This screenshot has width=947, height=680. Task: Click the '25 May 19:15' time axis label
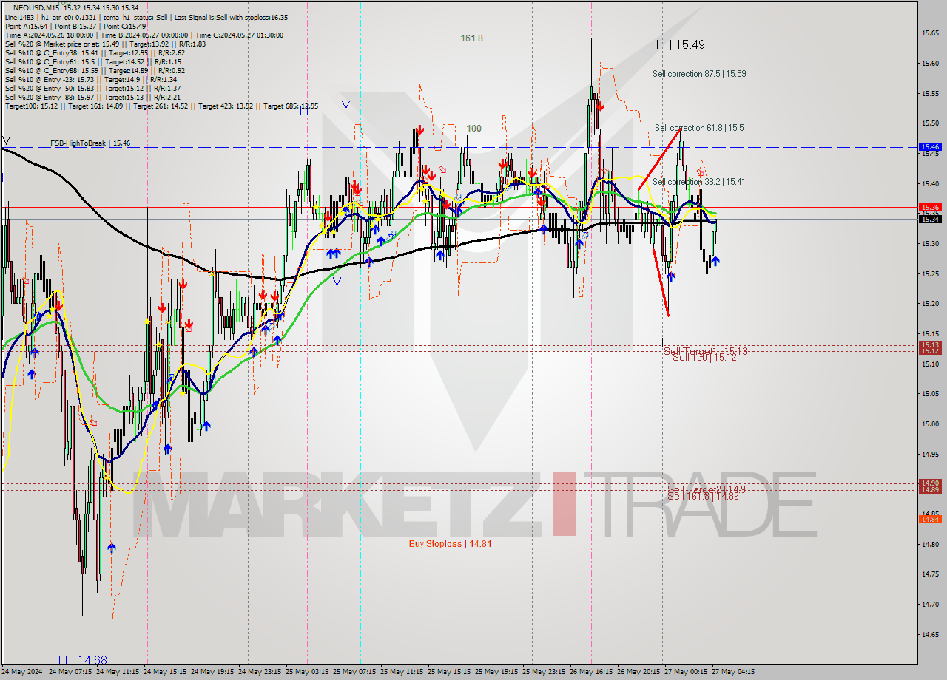[x=496, y=672]
